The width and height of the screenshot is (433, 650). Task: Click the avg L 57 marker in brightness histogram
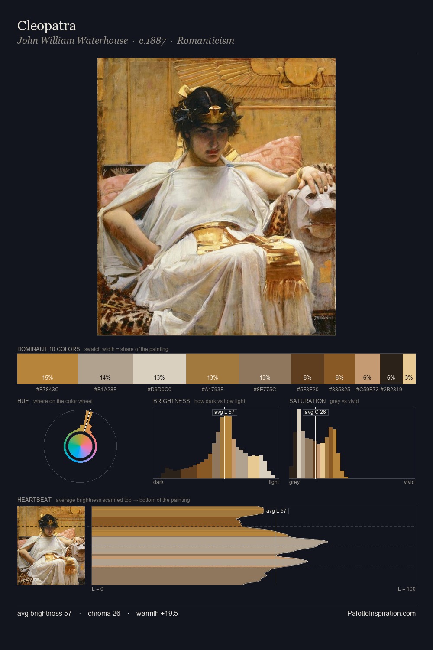tap(225, 412)
